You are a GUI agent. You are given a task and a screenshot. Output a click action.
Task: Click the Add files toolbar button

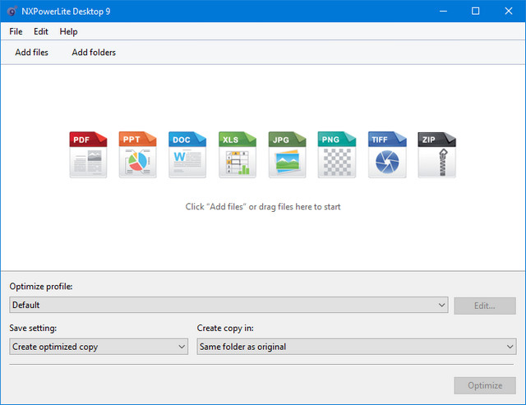(x=32, y=53)
